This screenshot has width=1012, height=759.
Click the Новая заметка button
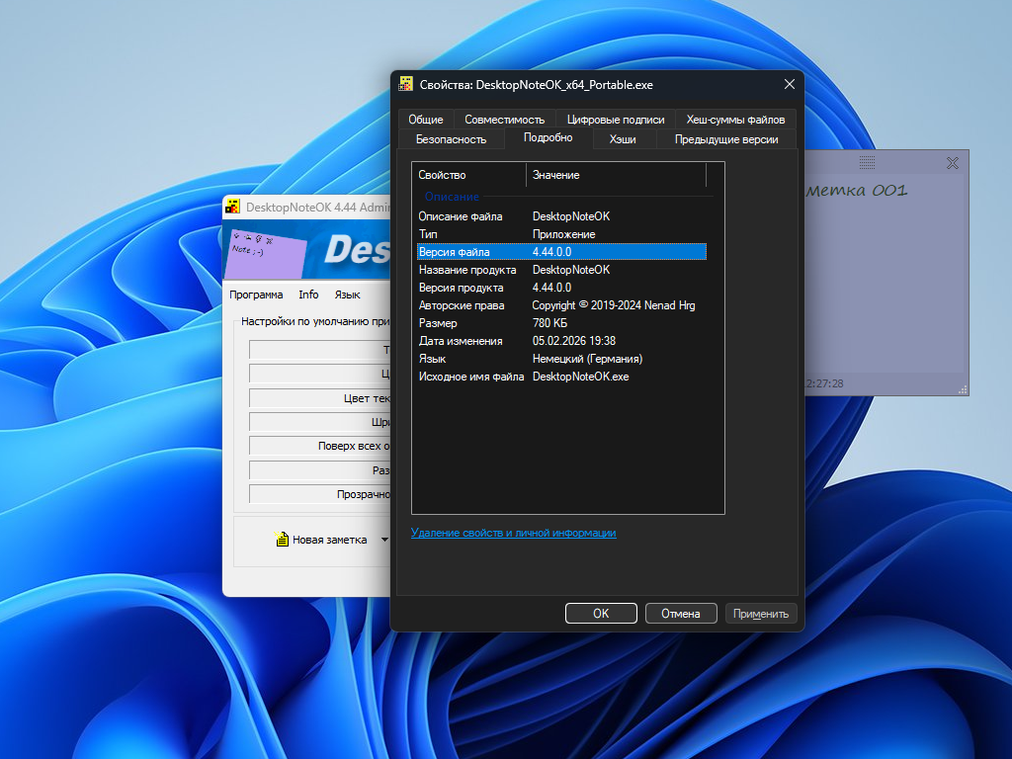321,540
